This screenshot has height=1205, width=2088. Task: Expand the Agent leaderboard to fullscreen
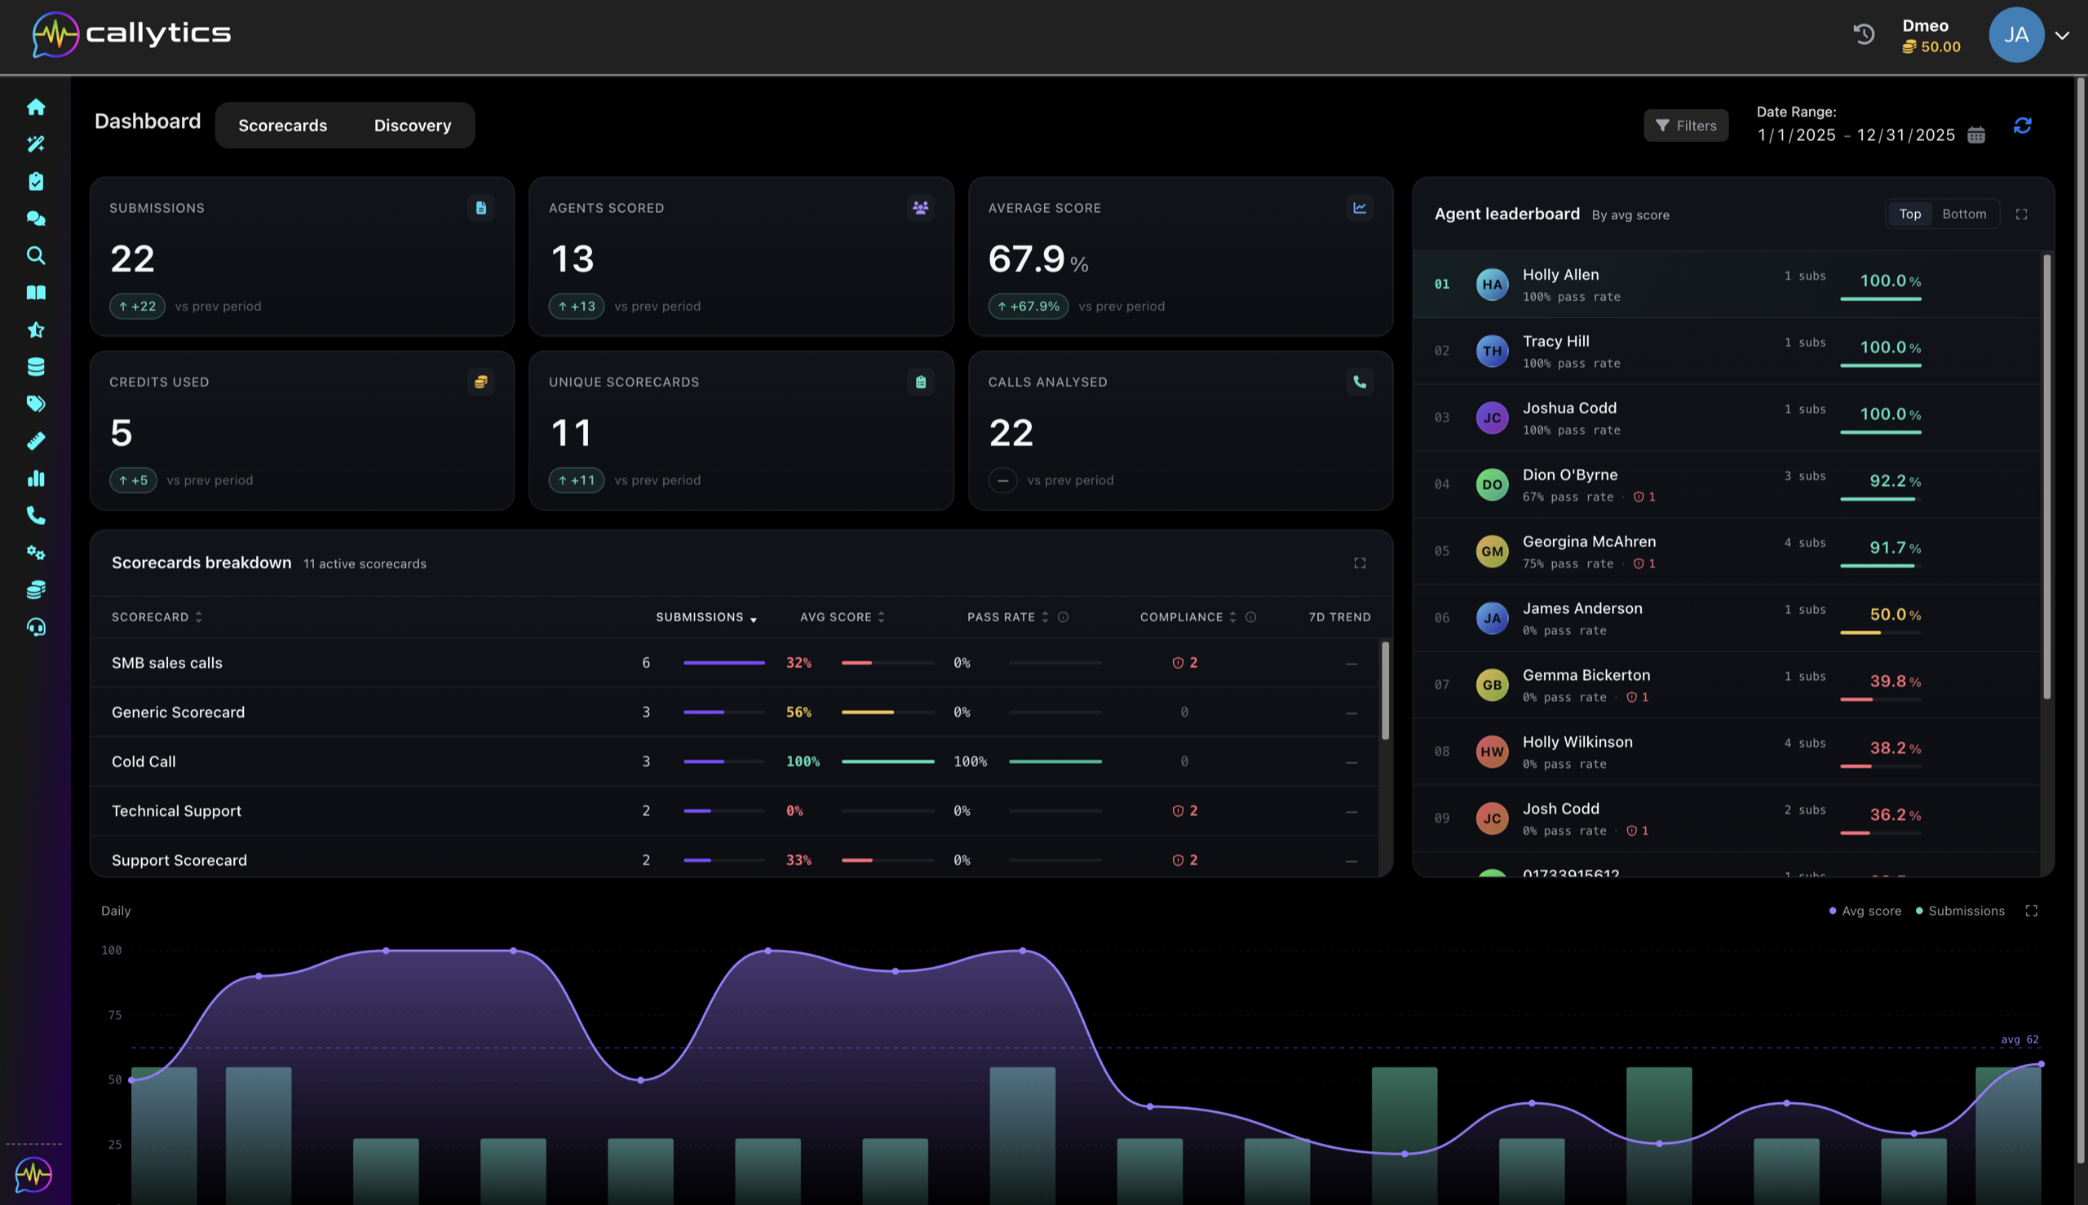(2022, 214)
